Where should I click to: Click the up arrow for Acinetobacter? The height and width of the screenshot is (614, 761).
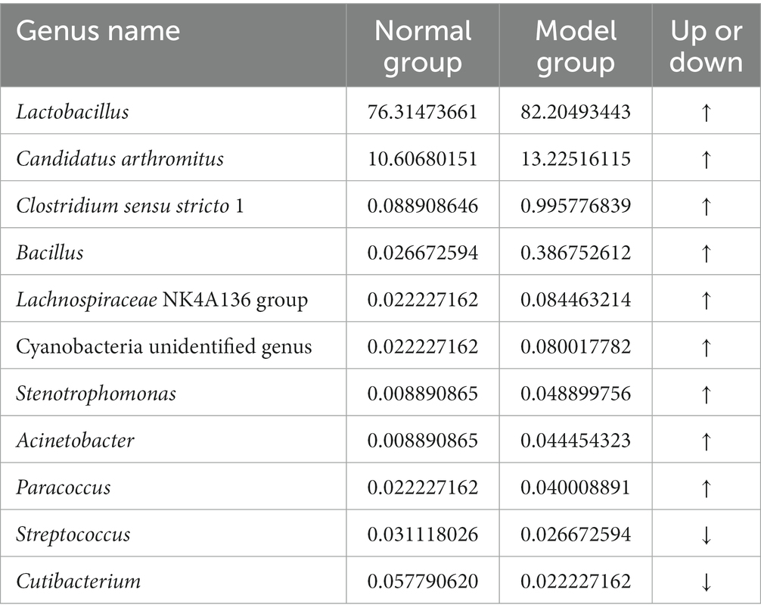point(707,441)
